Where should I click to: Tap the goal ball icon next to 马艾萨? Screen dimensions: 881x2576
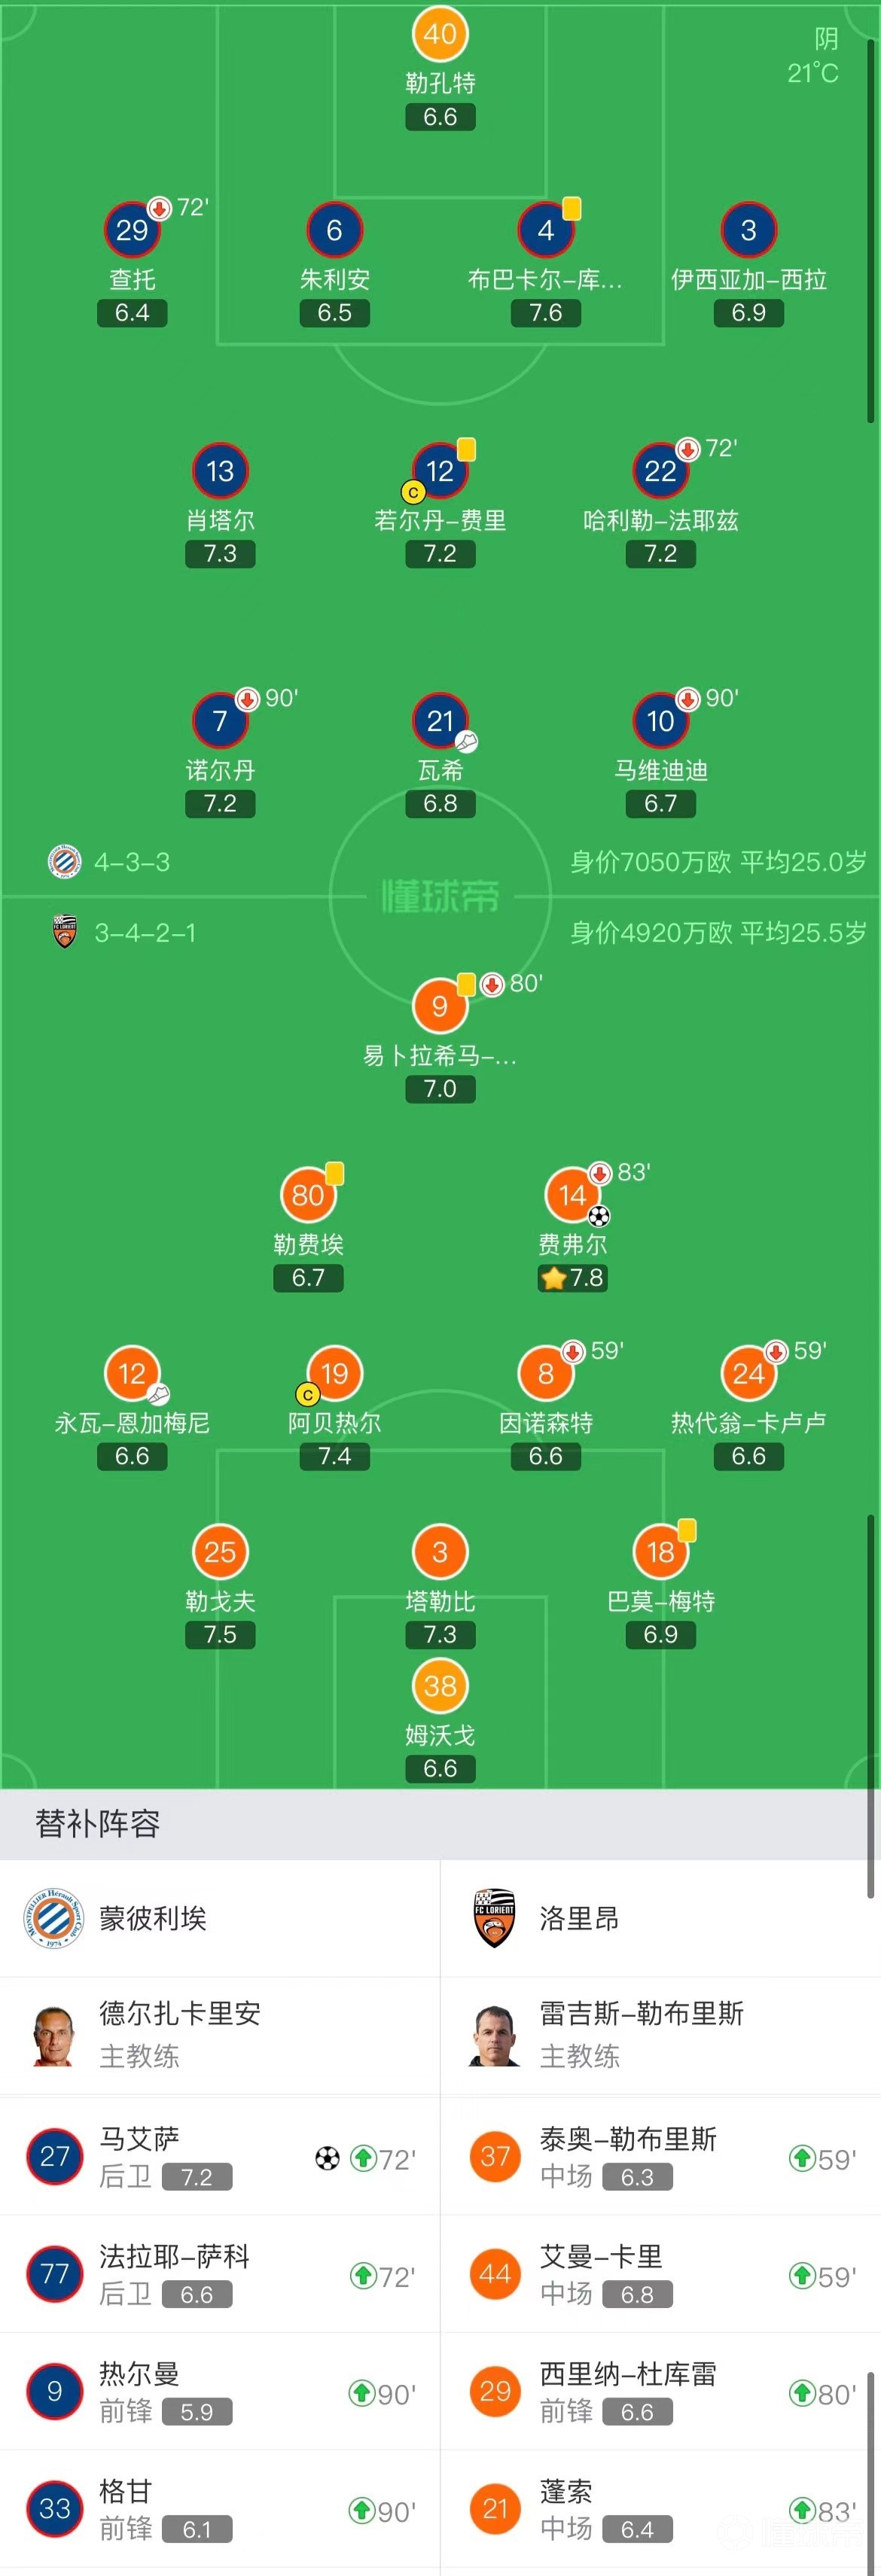tap(328, 2158)
